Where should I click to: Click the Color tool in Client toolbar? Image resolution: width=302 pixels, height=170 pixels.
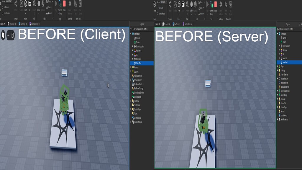tap(39, 4)
